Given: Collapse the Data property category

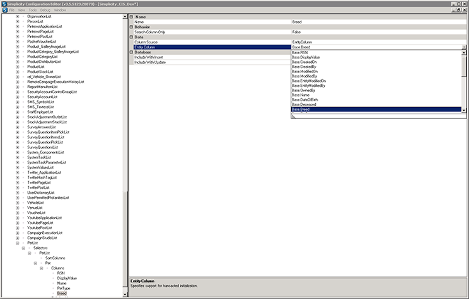Looking at the screenshot, I should tap(131, 37).
